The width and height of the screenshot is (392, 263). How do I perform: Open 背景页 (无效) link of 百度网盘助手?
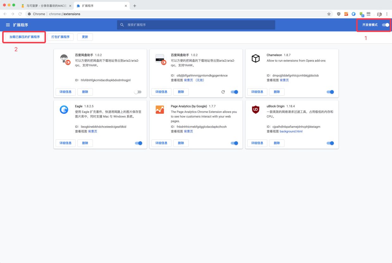coord(194,80)
